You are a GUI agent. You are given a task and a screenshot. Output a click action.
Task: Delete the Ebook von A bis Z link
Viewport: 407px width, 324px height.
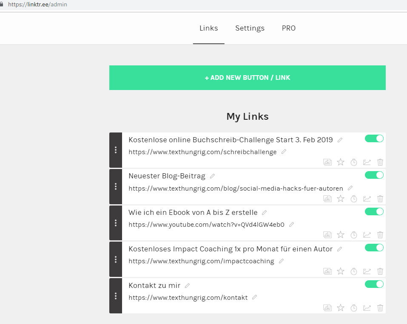380,235
